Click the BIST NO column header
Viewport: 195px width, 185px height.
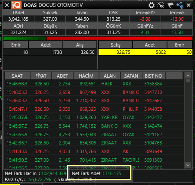pos(154,76)
